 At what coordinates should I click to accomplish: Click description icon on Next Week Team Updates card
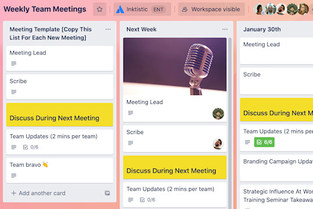[x=130, y=200]
